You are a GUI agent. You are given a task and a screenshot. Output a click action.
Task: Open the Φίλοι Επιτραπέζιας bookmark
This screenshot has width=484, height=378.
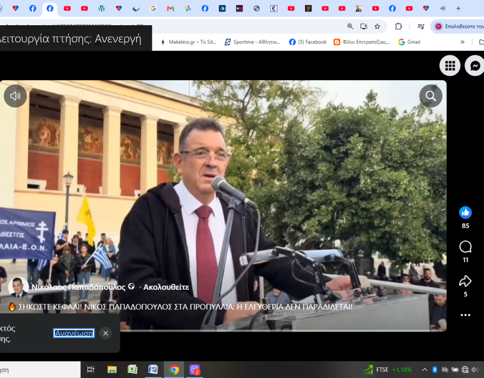362,42
